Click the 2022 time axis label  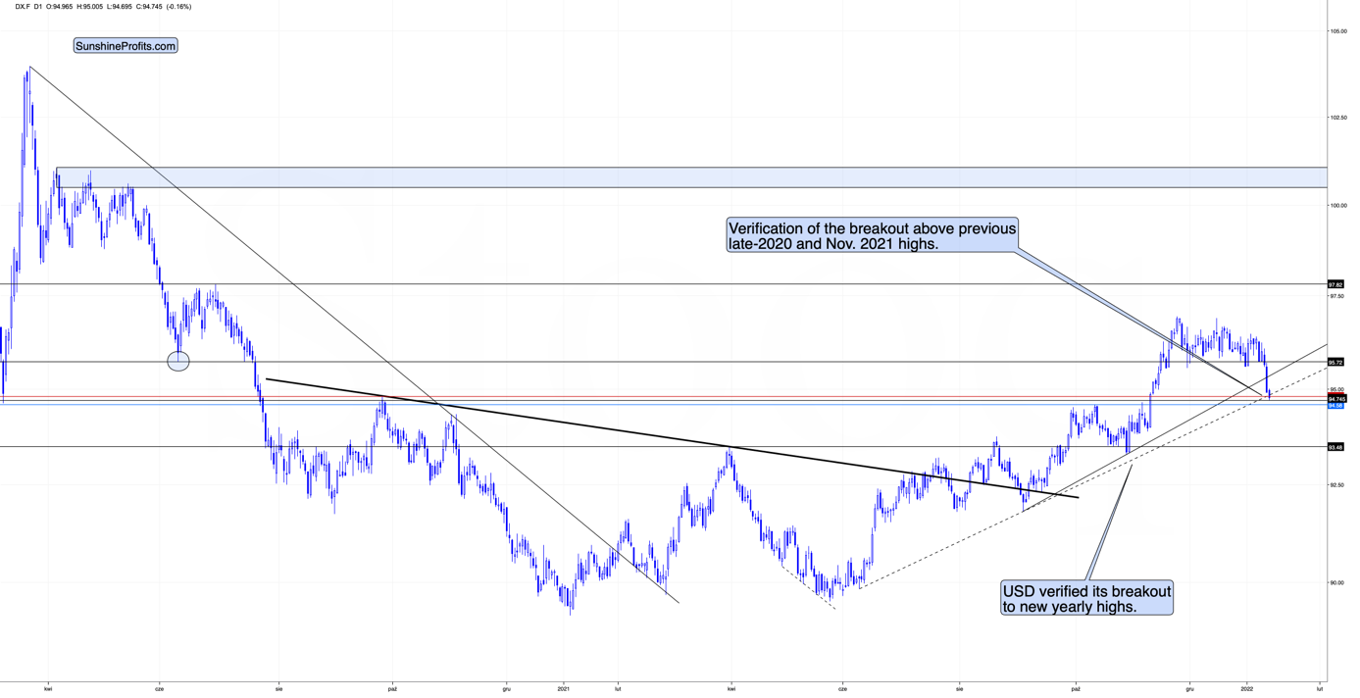[1247, 689]
